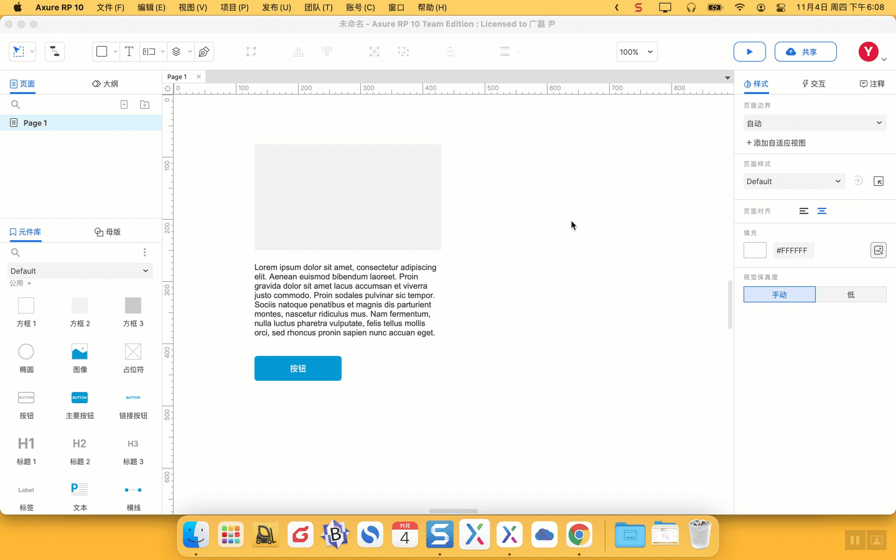Align page to the left
Image resolution: width=896 pixels, height=560 pixels.
click(x=804, y=211)
